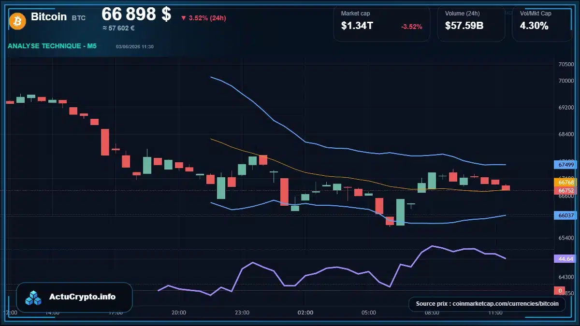
Task: Click the Vol/Mkt Cap "4.30%" value
Action: (x=534, y=26)
